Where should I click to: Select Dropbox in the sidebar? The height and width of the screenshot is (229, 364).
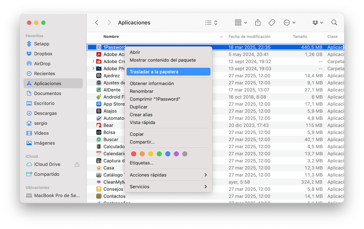point(53,54)
